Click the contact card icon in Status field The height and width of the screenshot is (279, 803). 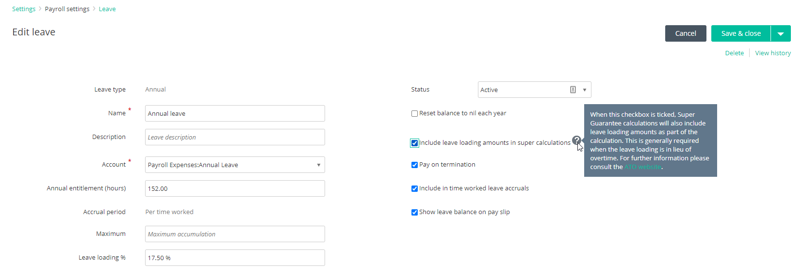click(573, 90)
